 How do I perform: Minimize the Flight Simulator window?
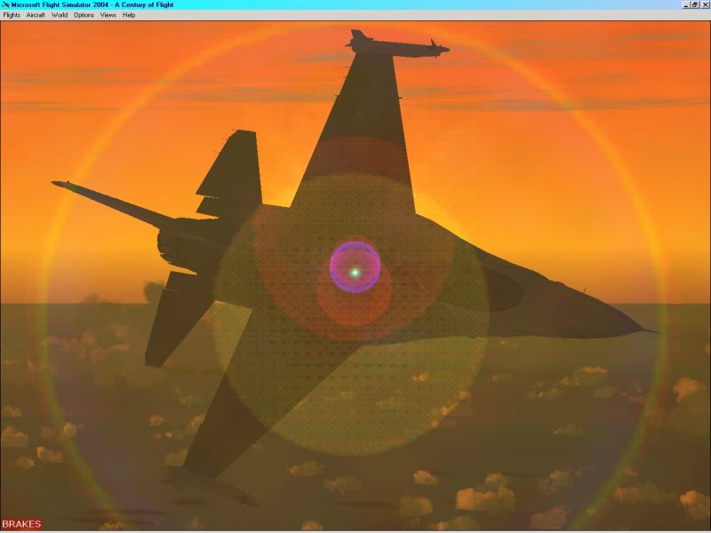click(x=686, y=4)
